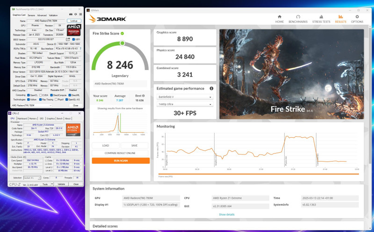Screen dimensions: 374x232
Task: Click the GPU-Z screenshot camera icon
Action: coord(71,14)
